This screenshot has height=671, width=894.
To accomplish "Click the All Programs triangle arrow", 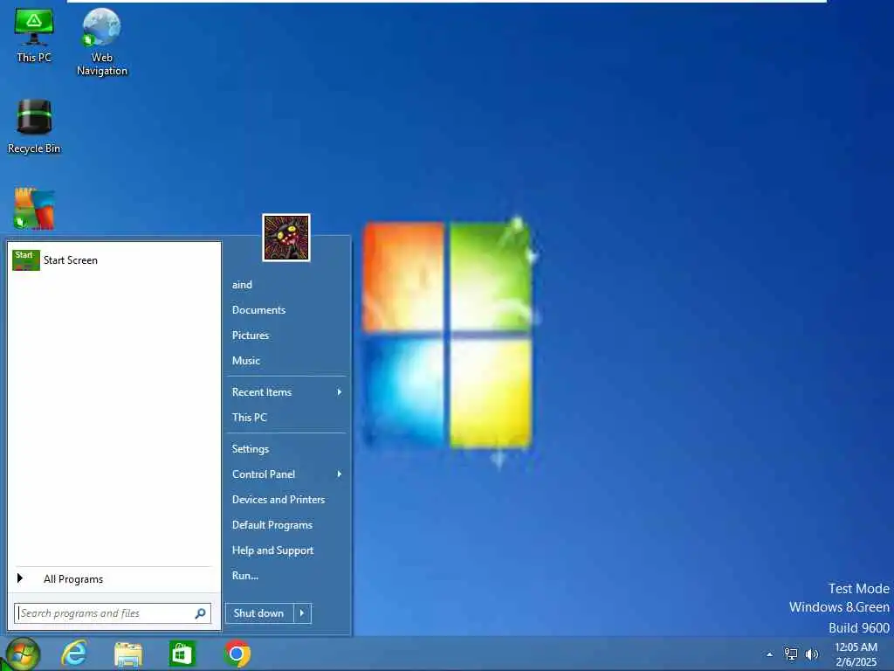I will (x=20, y=578).
